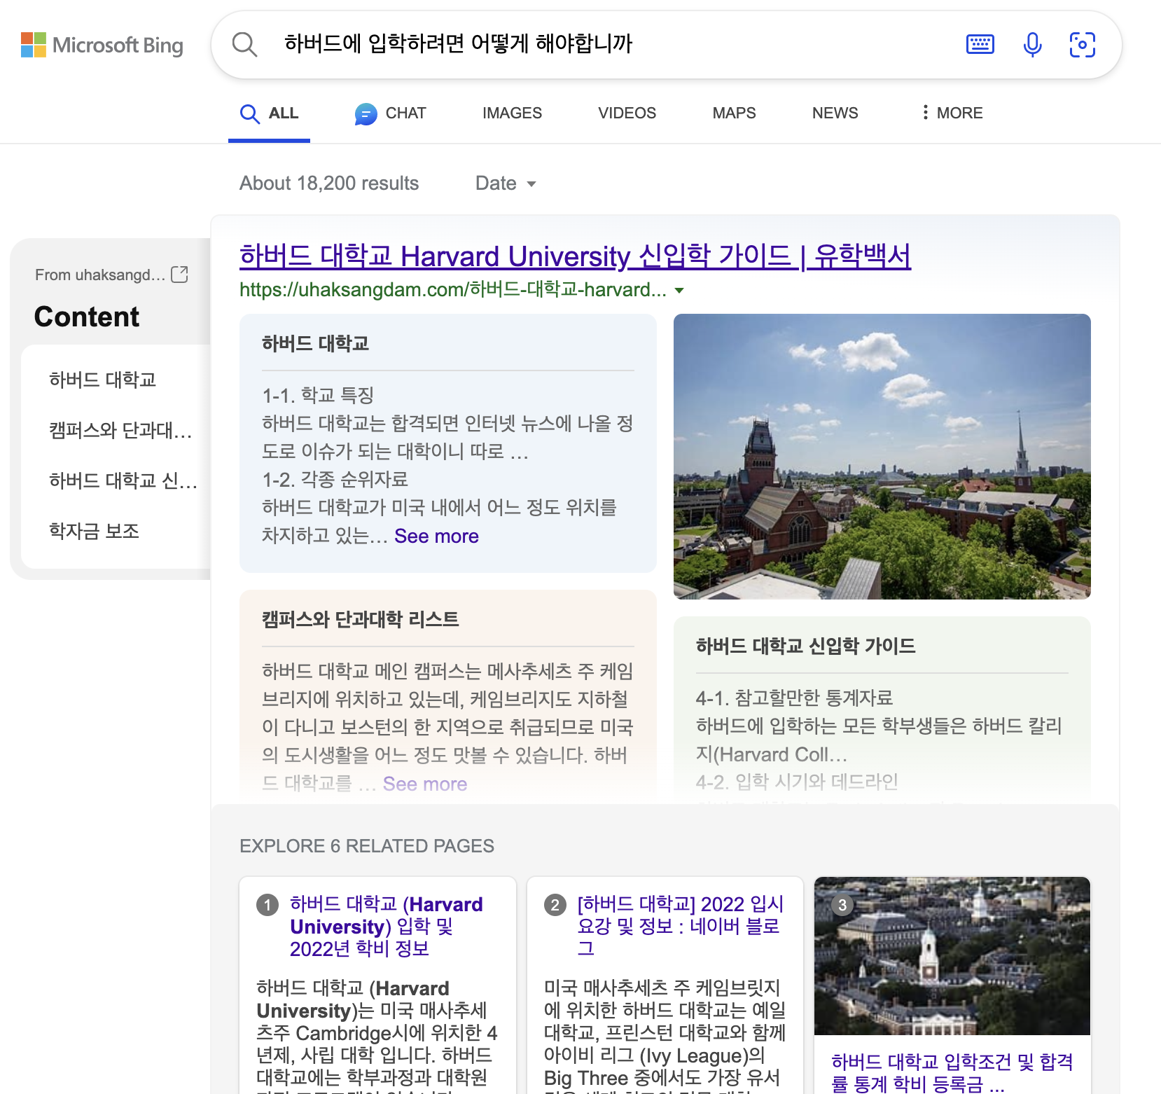Image resolution: width=1161 pixels, height=1094 pixels.
Task: Open the Date filter dropdown
Action: pos(506,184)
